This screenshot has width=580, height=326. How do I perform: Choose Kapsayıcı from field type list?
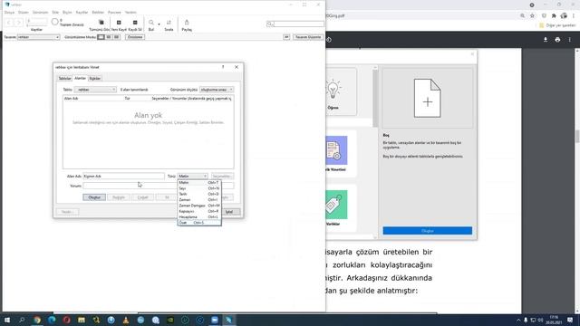199,211
